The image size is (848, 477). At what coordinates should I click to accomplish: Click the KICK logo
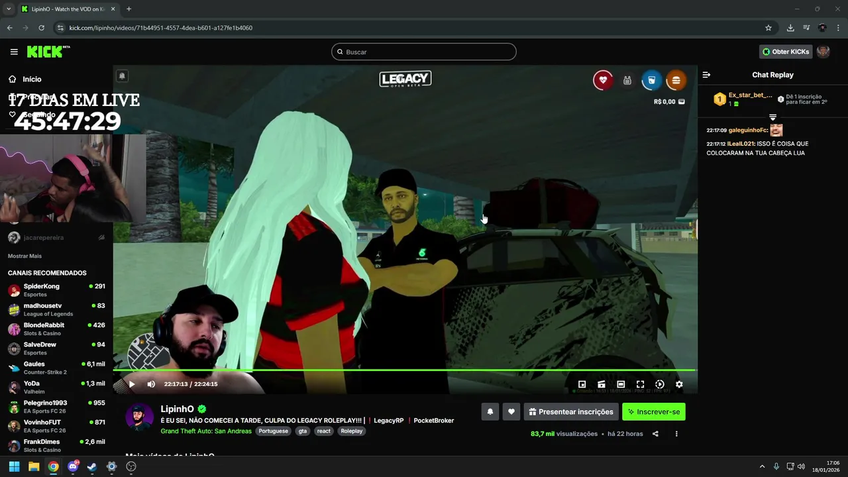pos(48,52)
